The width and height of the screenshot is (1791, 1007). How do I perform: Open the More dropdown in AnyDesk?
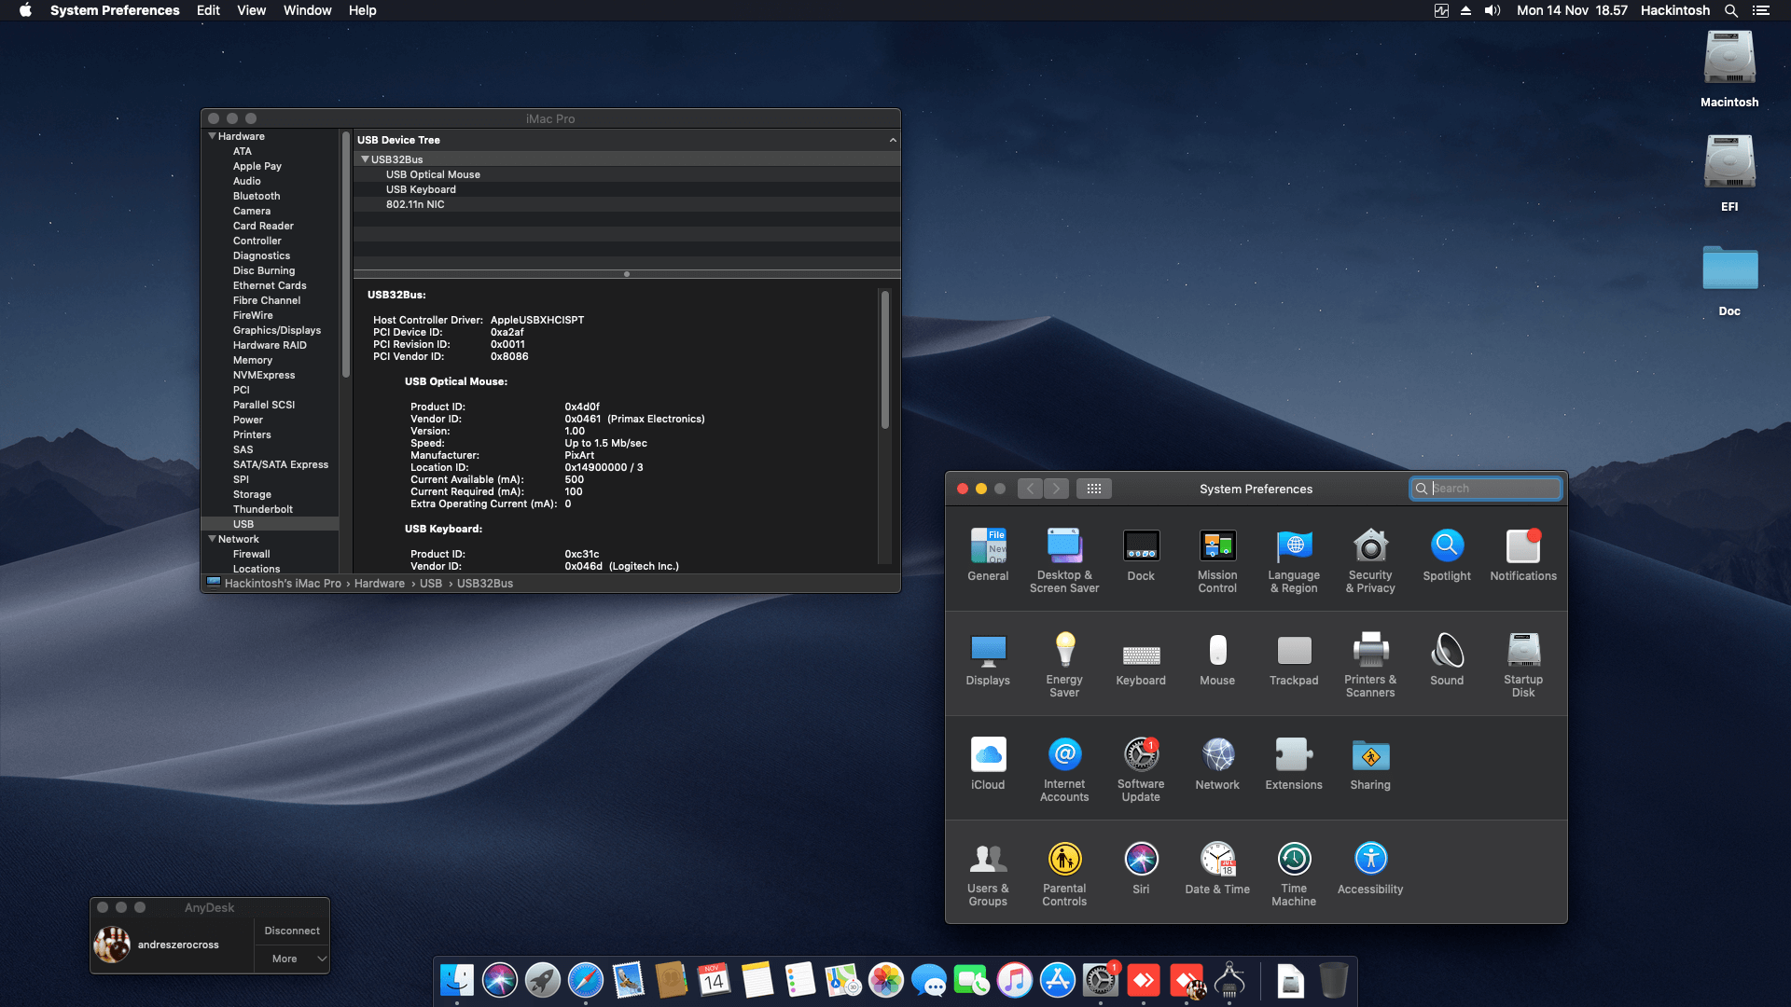(x=292, y=959)
